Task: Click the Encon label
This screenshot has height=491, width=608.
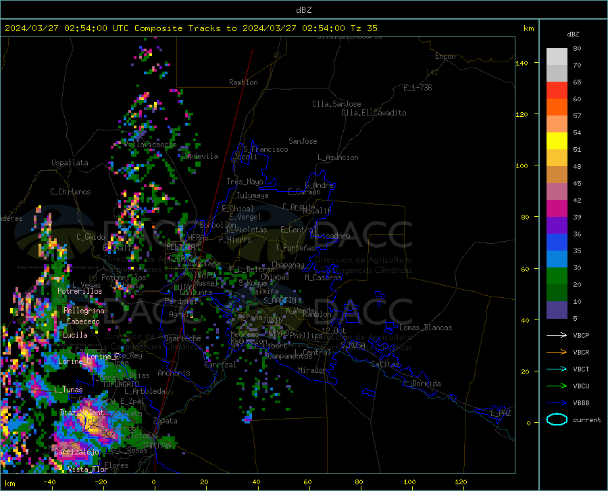Action: [x=445, y=56]
